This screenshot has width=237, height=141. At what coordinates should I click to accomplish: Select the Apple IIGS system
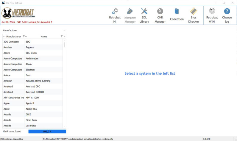(x=44, y=109)
